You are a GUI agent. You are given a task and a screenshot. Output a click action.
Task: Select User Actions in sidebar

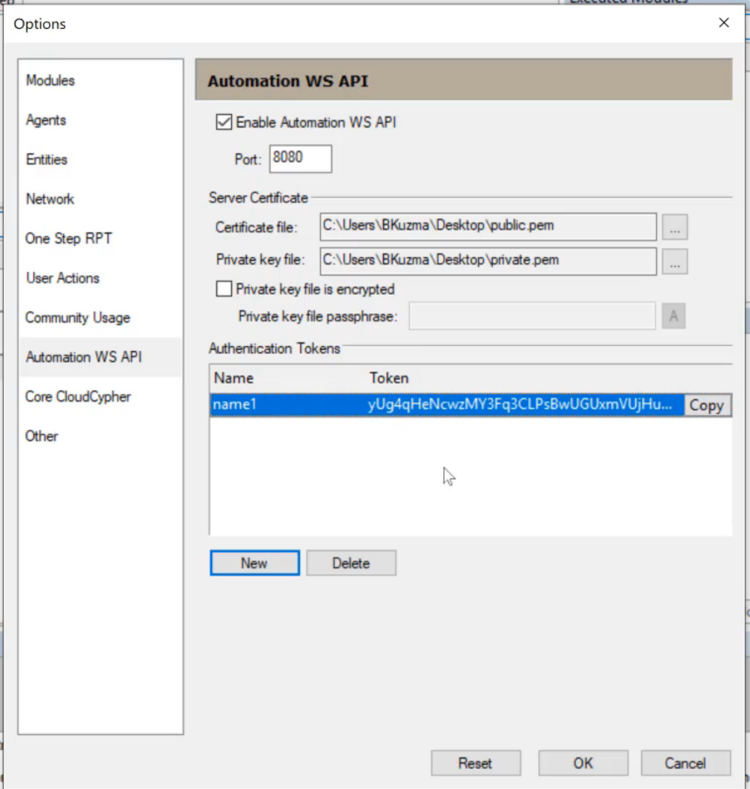click(63, 279)
